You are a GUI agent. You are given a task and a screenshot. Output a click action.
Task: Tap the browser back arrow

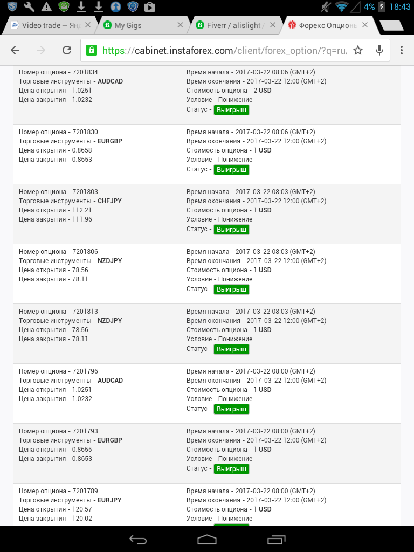15,50
